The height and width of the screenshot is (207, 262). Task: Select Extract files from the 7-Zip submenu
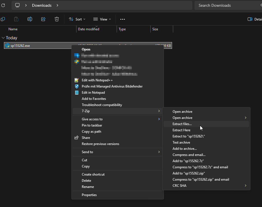(182, 124)
